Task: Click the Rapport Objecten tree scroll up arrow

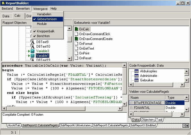Action: click(x=70, y=29)
